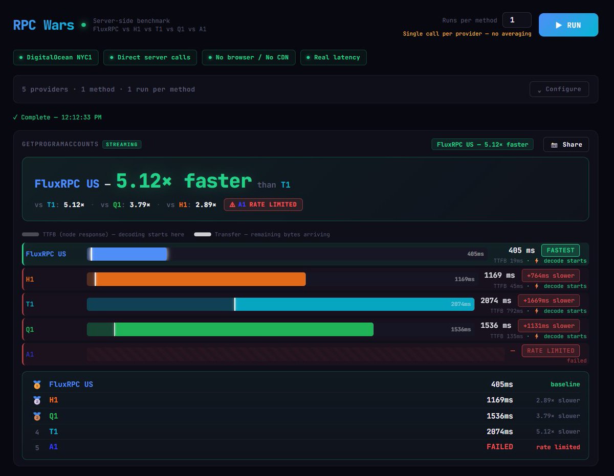Click the 'vs H1: 2.89×' comparison

tap(191, 205)
